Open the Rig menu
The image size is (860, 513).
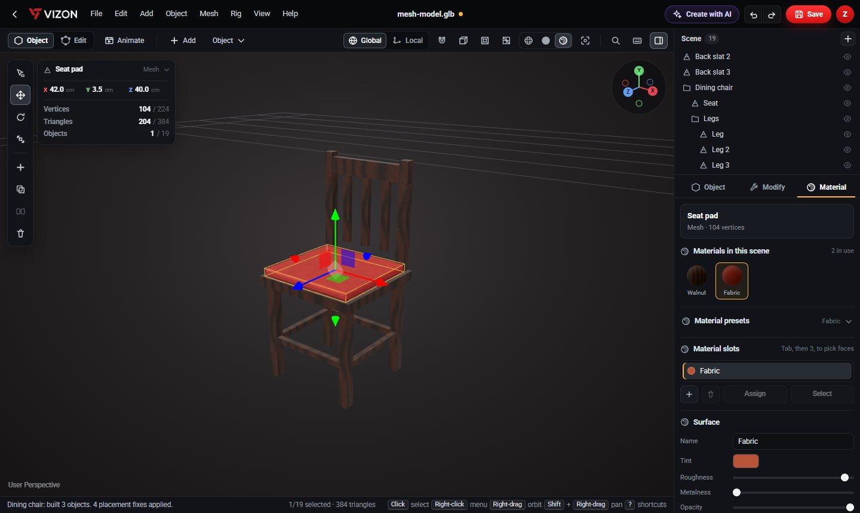pos(236,14)
